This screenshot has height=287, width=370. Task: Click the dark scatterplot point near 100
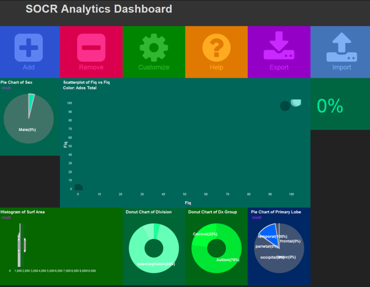(285, 106)
